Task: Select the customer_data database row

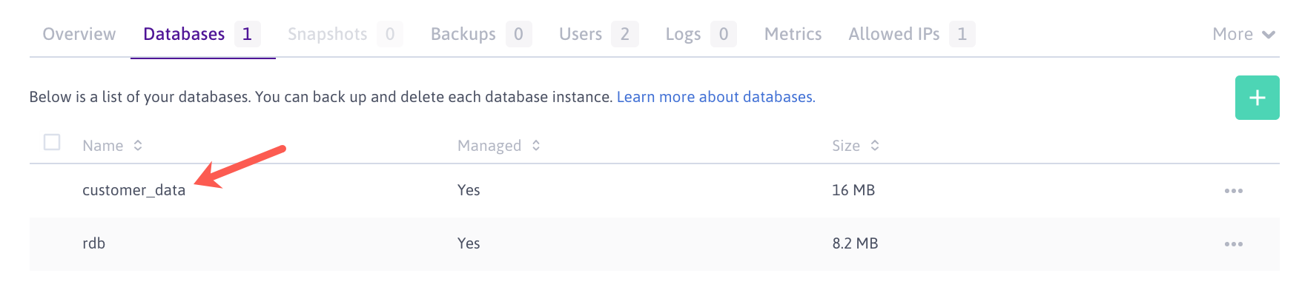Action: tap(655, 191)
